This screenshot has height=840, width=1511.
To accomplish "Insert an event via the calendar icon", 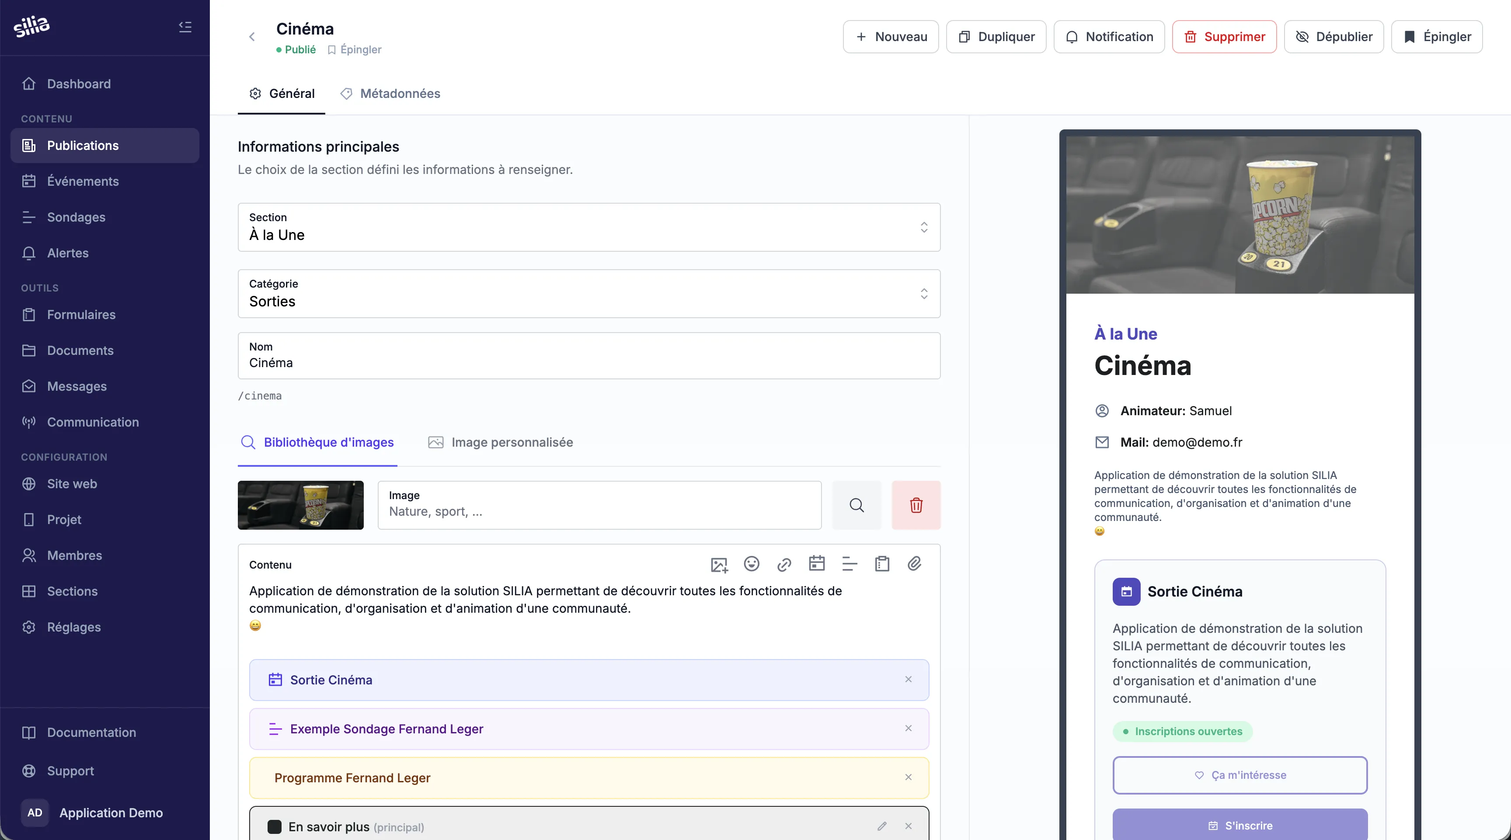I will click(x=817, y=563).
